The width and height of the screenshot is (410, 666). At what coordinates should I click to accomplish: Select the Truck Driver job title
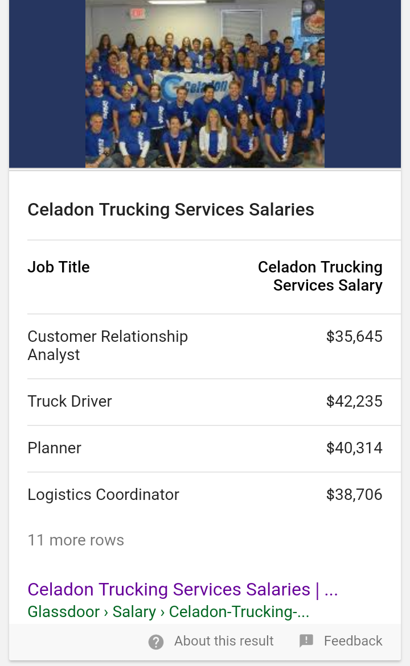(69, 402)
